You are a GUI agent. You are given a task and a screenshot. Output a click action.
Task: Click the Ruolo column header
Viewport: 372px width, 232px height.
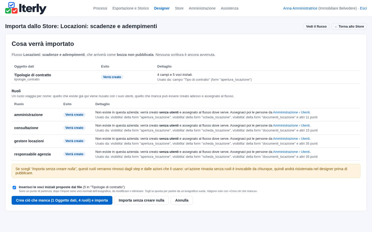click(x=19, y=104)
